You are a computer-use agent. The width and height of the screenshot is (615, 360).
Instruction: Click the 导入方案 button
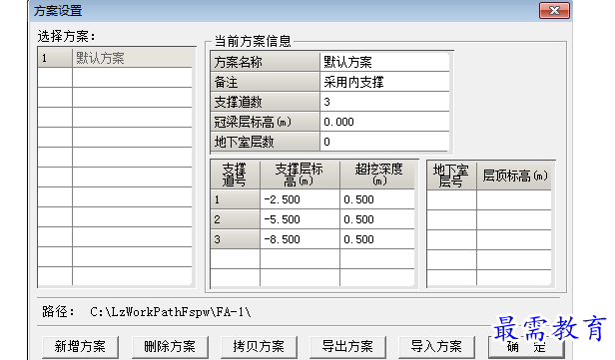(436, 346)
